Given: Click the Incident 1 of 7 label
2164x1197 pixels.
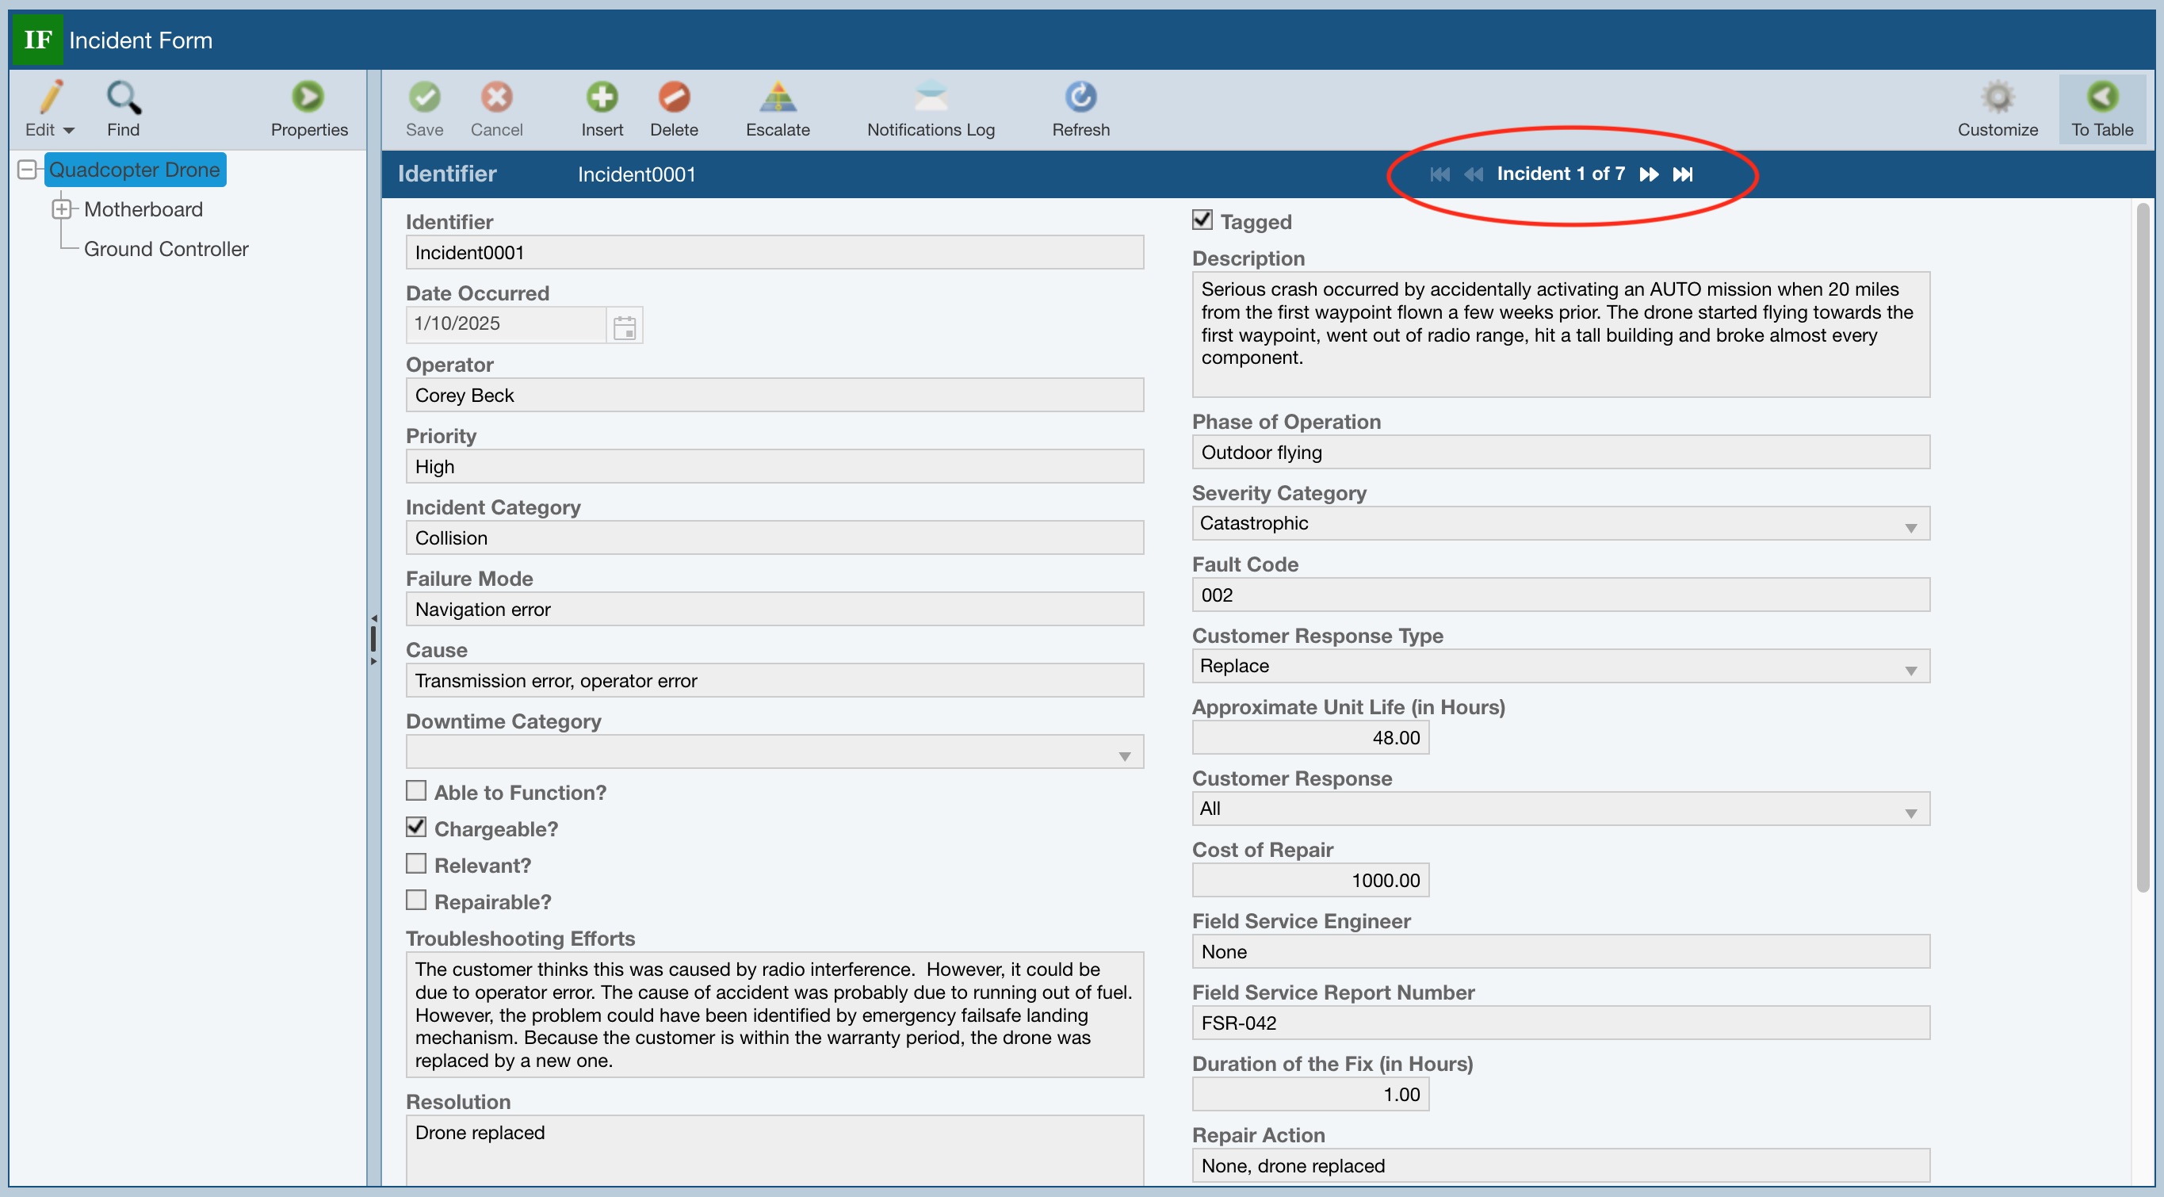Looking at the screenshot, I should [1560, 174].
